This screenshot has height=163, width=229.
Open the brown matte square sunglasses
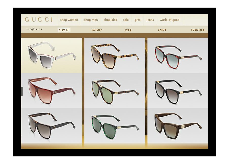point(178,126)
